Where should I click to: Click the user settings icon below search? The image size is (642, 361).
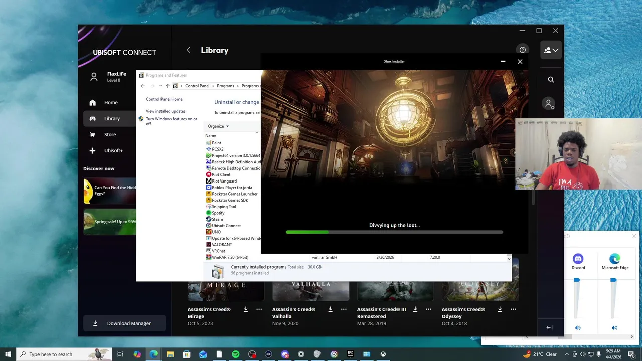point(549,104)
